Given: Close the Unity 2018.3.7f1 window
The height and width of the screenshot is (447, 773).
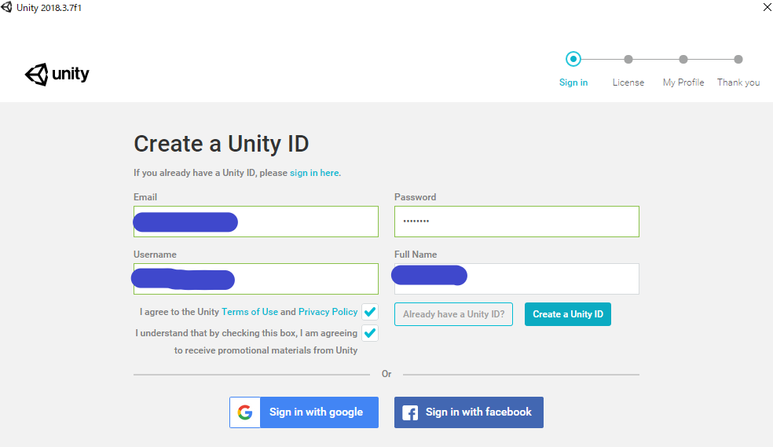Looking at the screenshot, I should tap(767, 7).
